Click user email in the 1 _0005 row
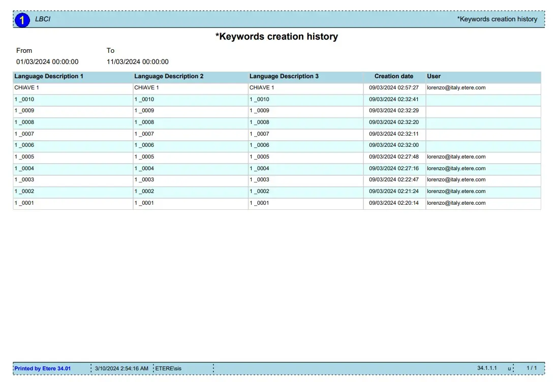Viewport: 556px width, 382px height. click(x=456, y=157)
